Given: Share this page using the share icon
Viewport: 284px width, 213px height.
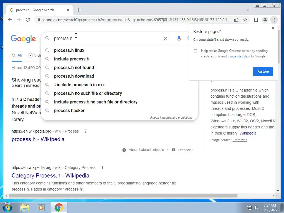Looking at the screenshot, I should tap(236, 20).
